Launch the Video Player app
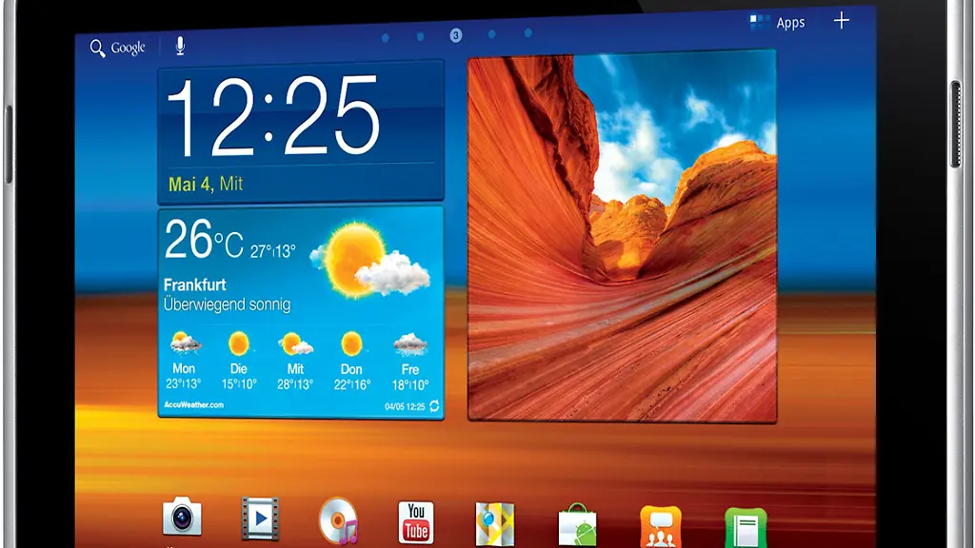Viewport: 975px width, 548px height. (259, 519)
